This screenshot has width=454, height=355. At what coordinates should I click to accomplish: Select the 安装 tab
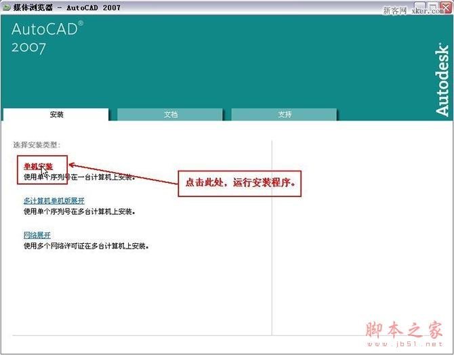[x=56, y=114]
